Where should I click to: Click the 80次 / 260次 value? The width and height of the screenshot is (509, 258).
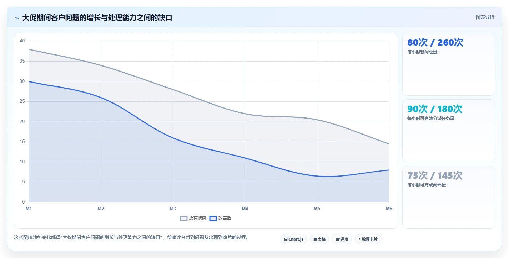435,42
